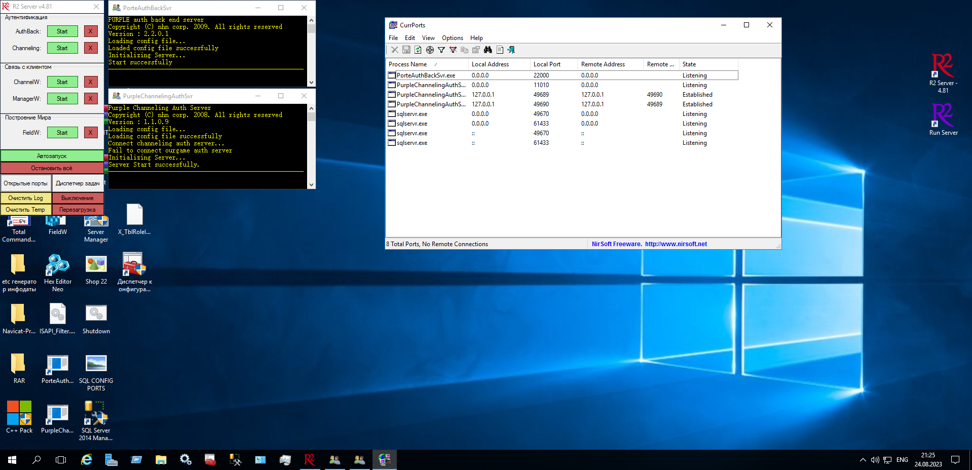Click the copy selected items toolbar icon
Image resolution: width=972 pixels, height=470 pixels.
coord(465,50)
